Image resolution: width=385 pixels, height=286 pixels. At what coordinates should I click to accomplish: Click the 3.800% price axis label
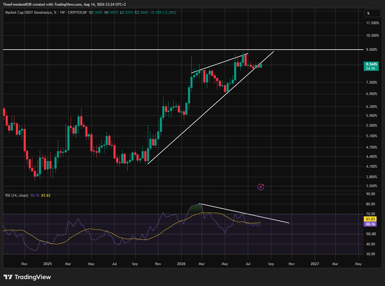click(x=371, y=177)
